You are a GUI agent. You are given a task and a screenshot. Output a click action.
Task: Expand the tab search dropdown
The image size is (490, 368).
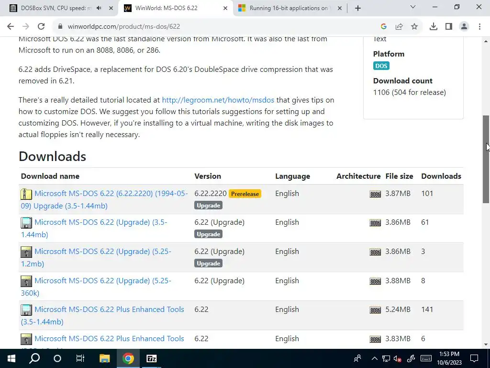coord(413,7)
